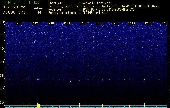Click the meteor count value 14

click(39, 12)
